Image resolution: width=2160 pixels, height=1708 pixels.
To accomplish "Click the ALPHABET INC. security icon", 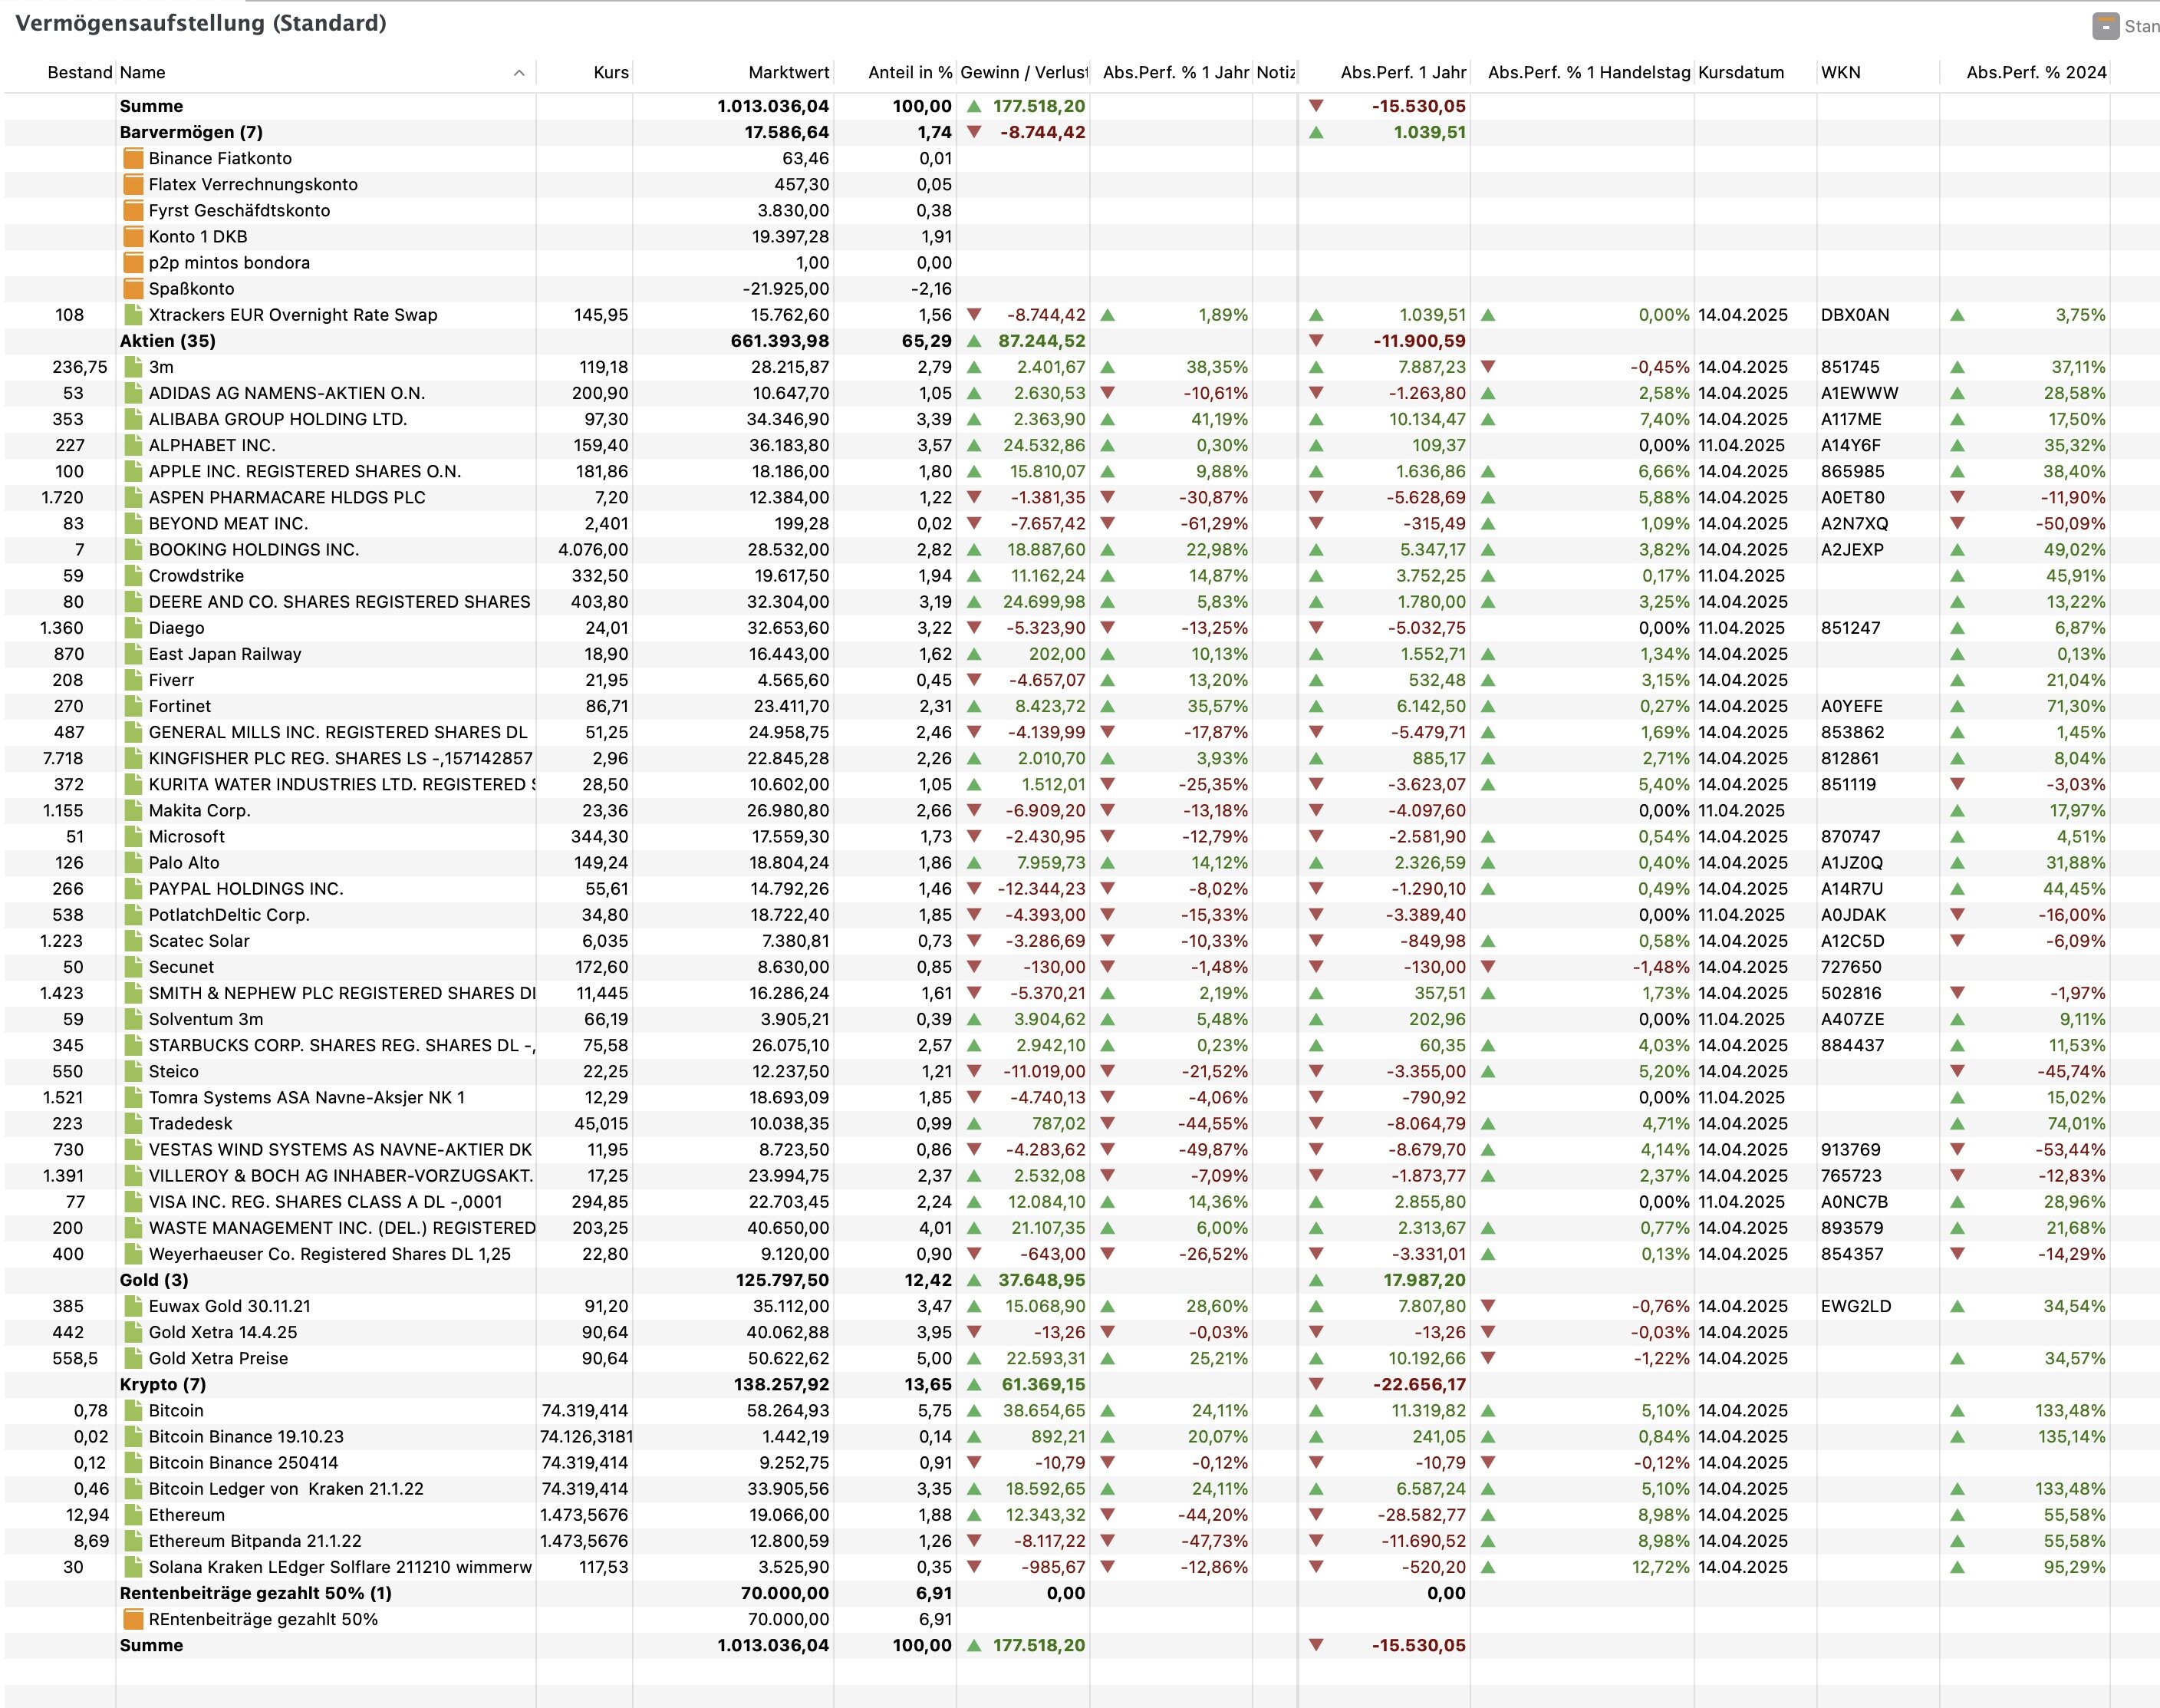I will tap(133, 446).
